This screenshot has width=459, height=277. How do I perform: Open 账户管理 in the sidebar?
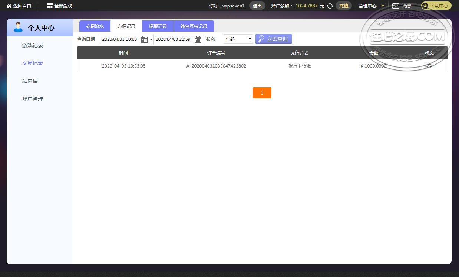[33, 99]
